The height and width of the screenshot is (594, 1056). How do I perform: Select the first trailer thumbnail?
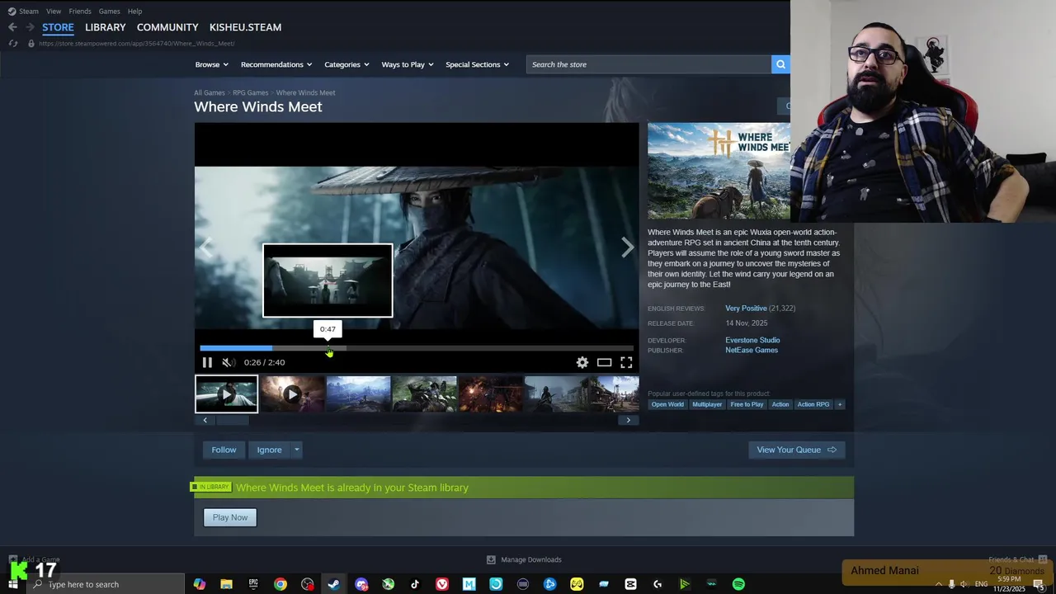(x=226, y=394)
